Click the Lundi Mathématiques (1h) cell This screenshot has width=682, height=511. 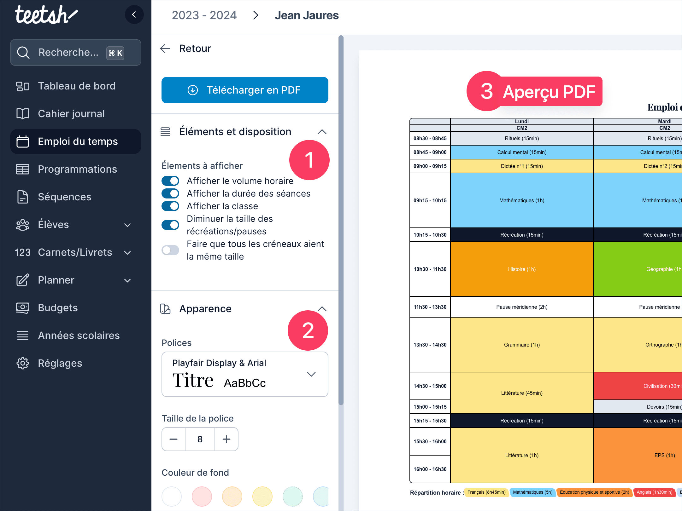522,200
